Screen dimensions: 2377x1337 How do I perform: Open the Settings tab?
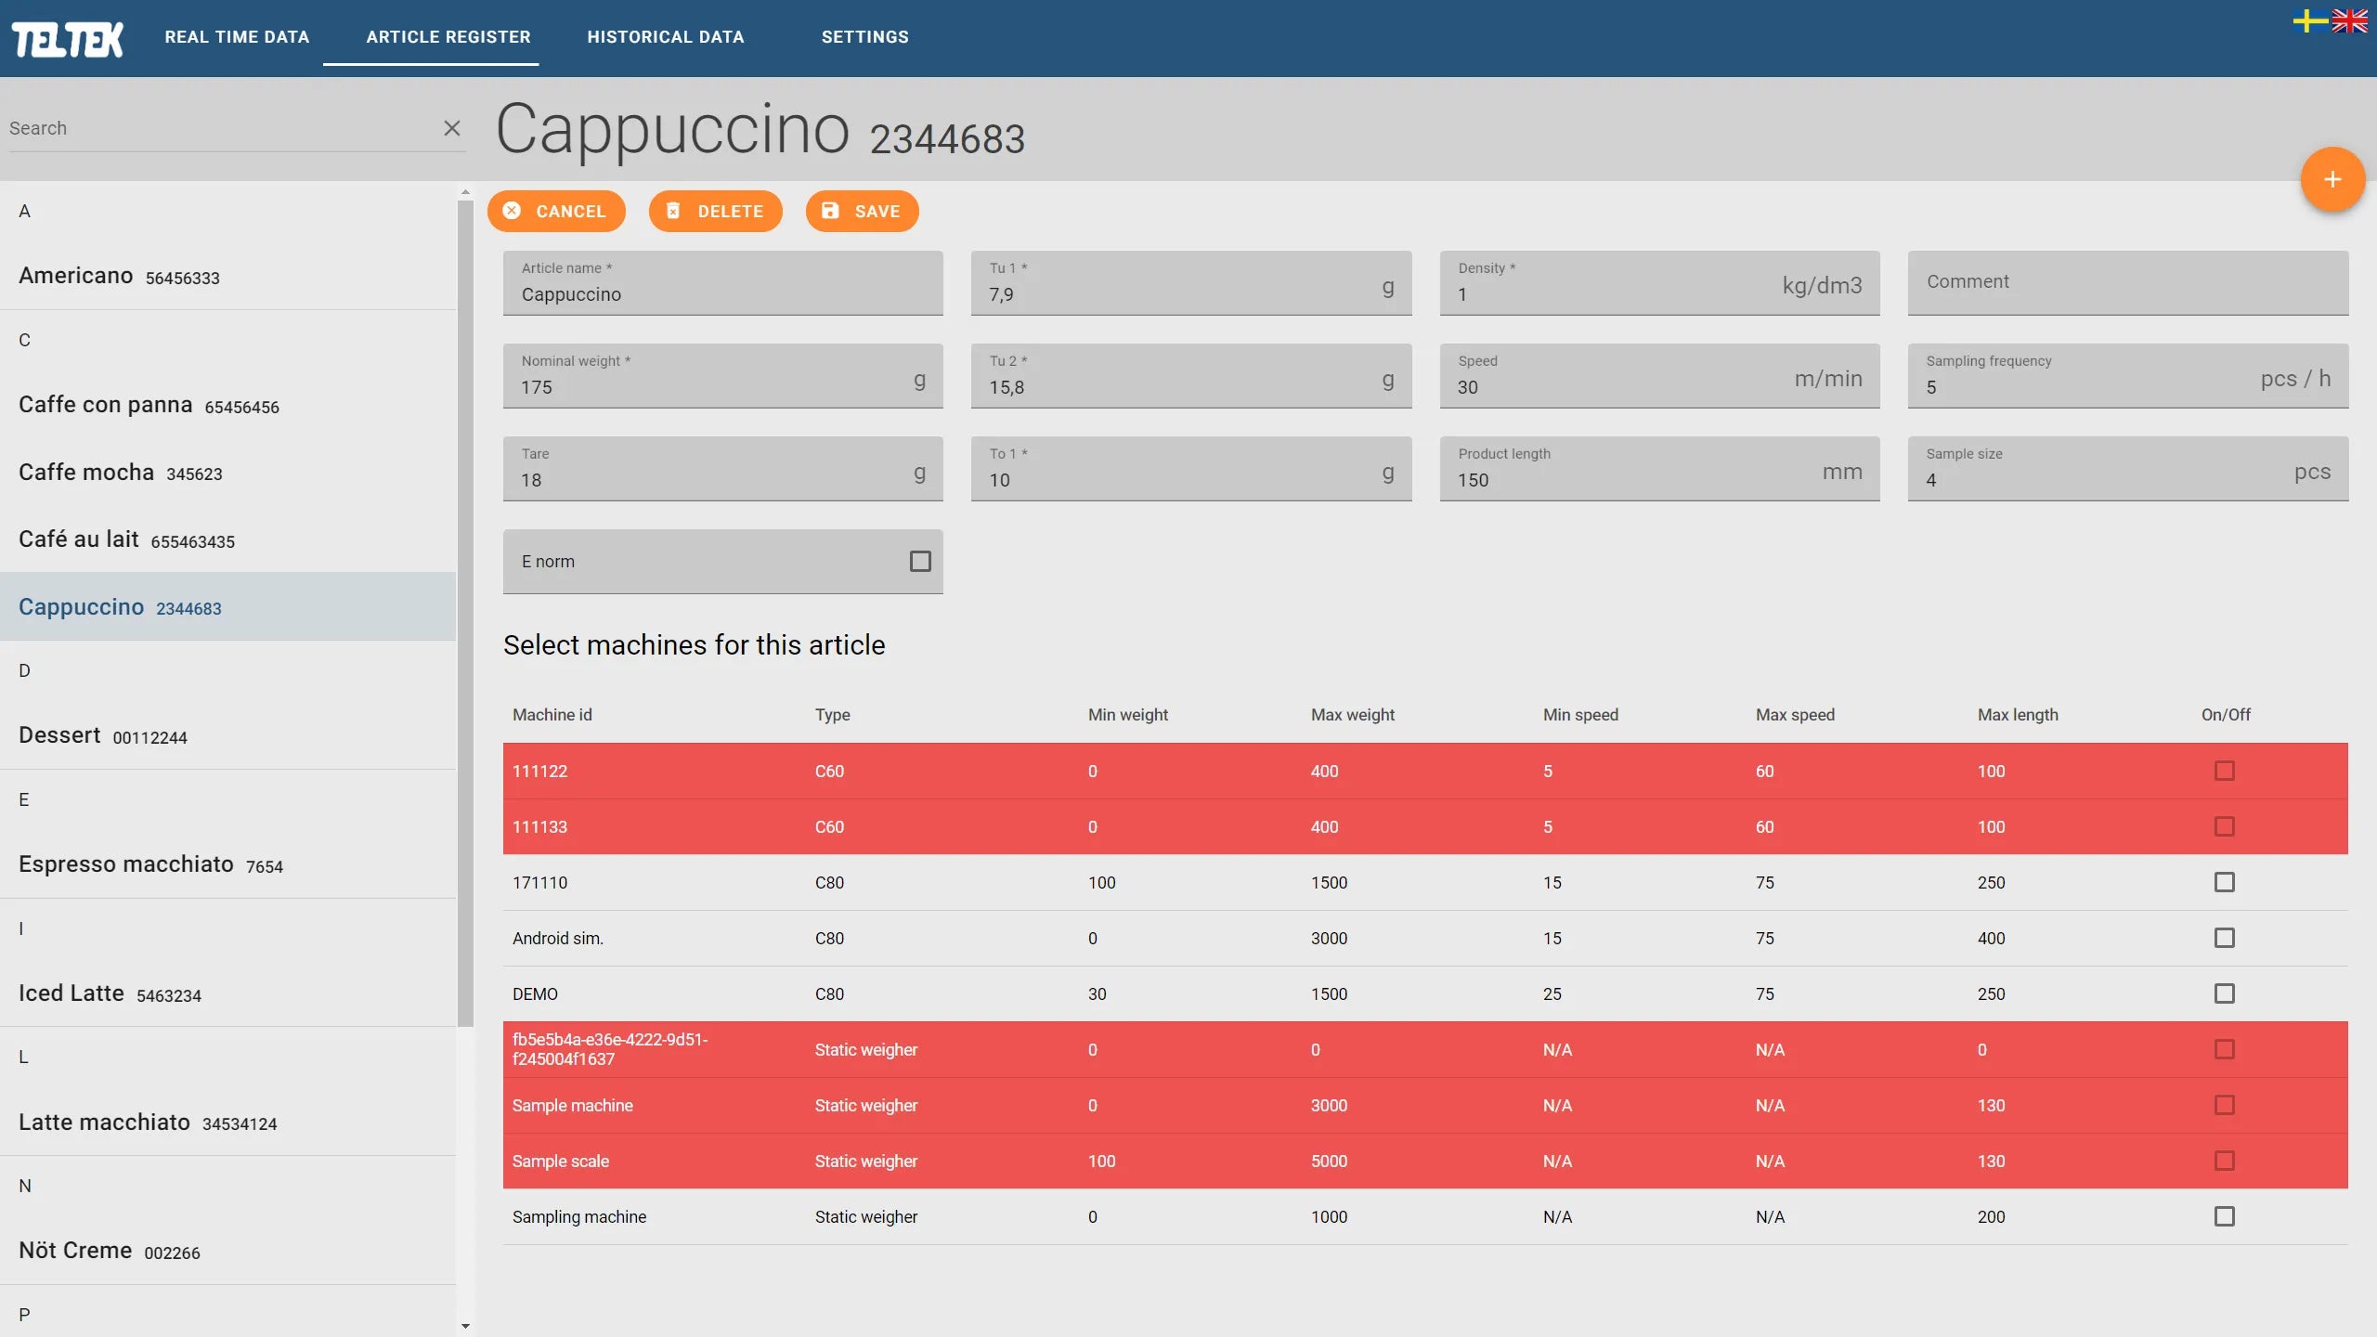[864, 37]
